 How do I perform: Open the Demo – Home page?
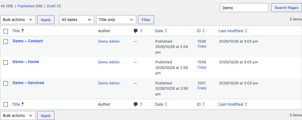tap(26, 62)
